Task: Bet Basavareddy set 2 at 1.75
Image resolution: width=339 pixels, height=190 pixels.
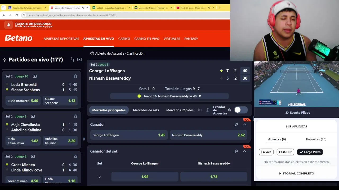Action: pos(214,177)
